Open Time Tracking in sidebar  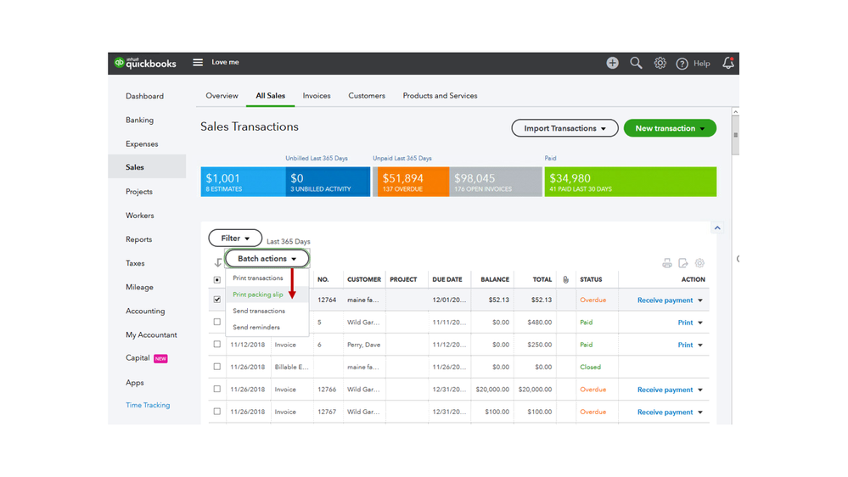pos(148,405)
